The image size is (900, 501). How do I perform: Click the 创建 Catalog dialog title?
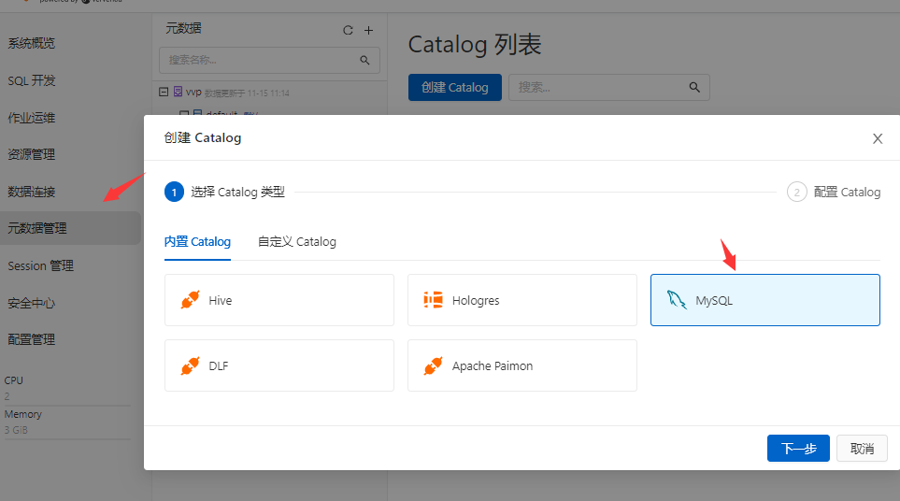pyautogui.click(x=203, y=137)
